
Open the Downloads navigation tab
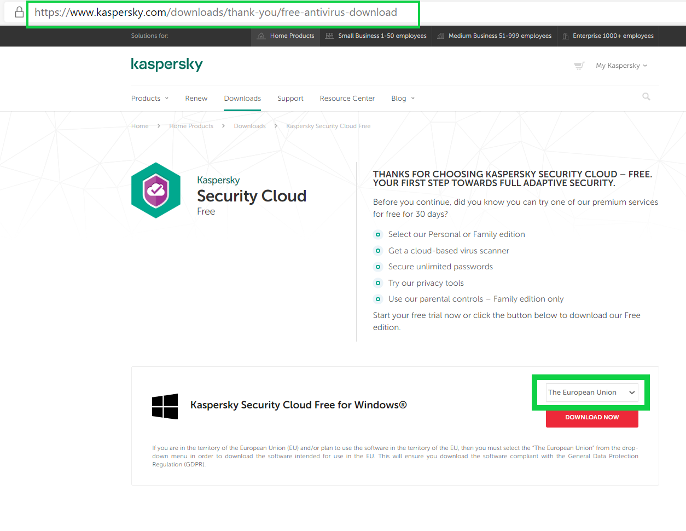click(x=242, y=99)
